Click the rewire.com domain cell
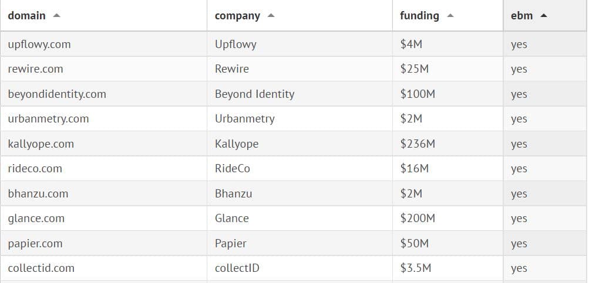Viewport: 589px width, 283px height. 35,69
